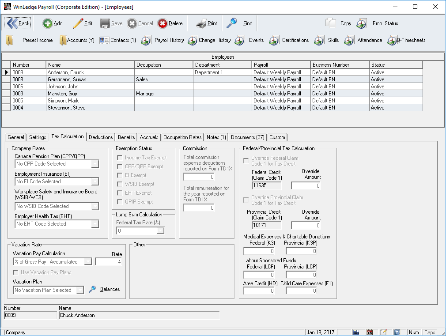Click the Back button
Viewport: 446px width, 336px height.
[x=18, y=23]
